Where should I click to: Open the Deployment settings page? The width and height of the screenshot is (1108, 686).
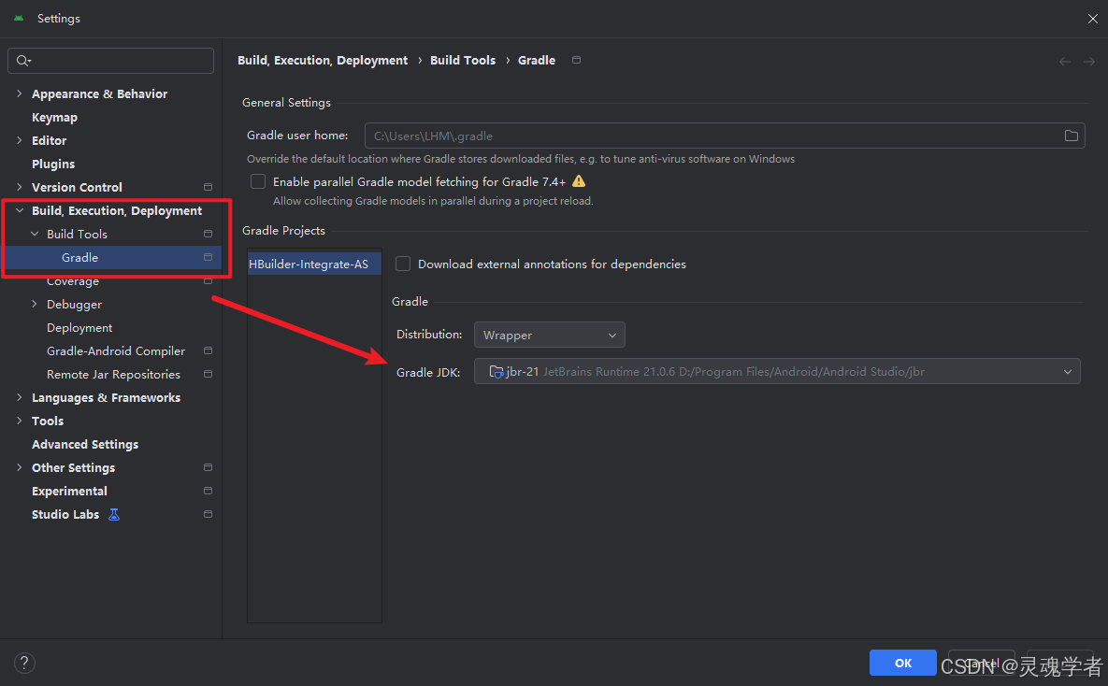(x=79, y=328)
